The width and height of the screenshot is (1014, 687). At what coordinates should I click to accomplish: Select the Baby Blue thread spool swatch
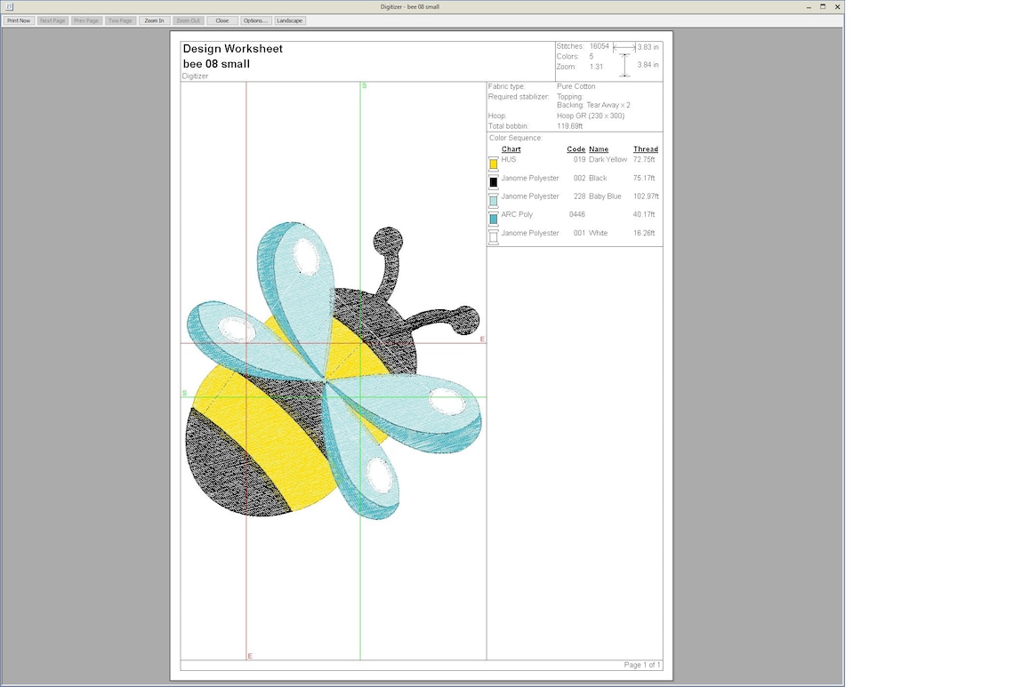pyautogui.click(x=494, y=200)
